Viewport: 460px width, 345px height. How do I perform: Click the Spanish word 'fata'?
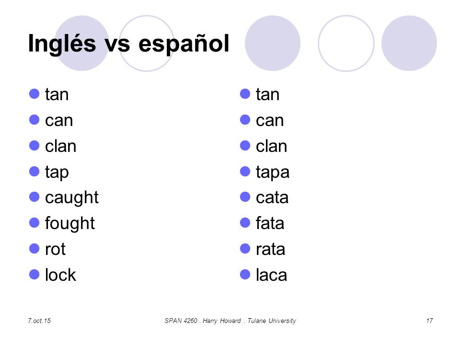click(270, 223)
